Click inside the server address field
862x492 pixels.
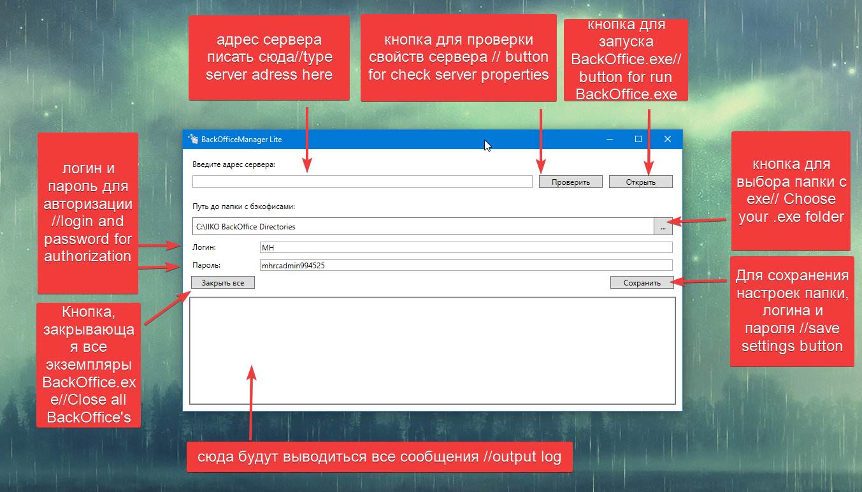click(x=362, y=181)
